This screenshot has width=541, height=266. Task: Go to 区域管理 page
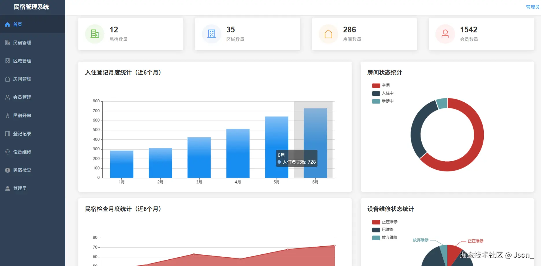32,61
